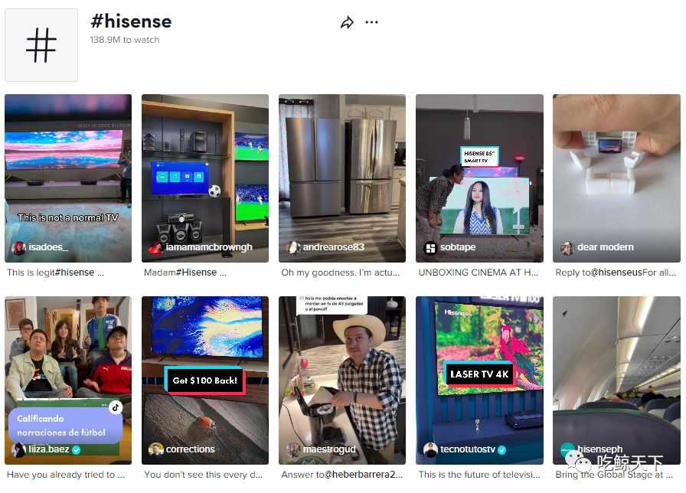This screenshot has height=493, width=686.
Task: Play the "Get $100 Back!" video
Action: point(205,380)
